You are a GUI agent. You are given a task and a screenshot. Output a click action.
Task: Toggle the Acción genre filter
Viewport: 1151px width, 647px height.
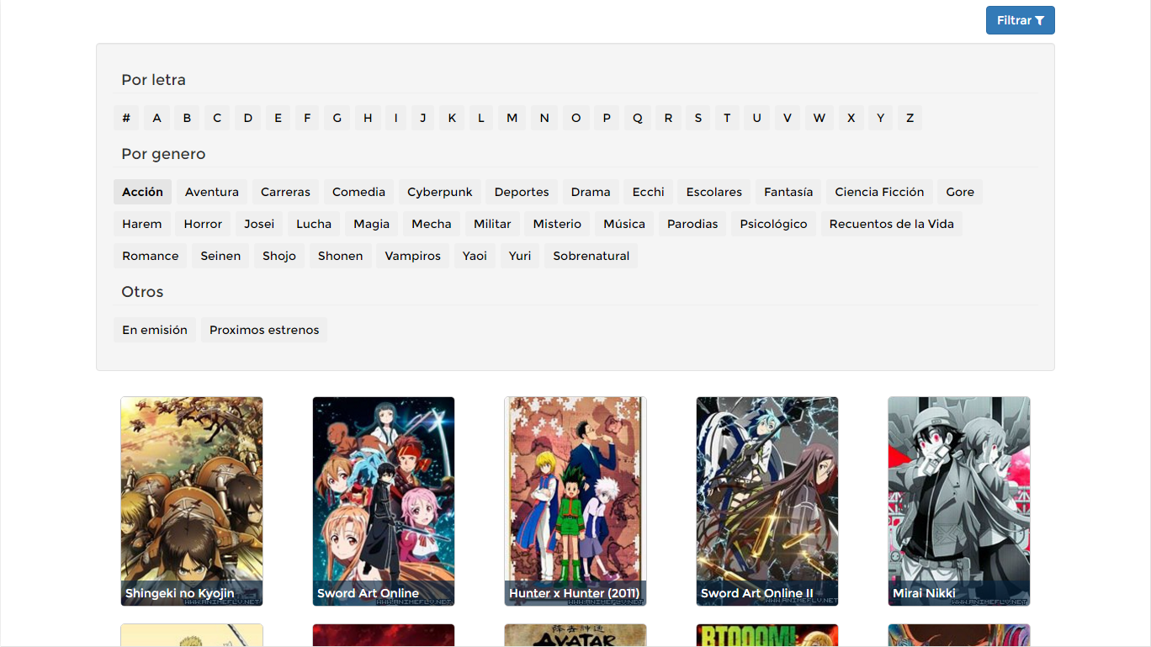coord(142,192)
